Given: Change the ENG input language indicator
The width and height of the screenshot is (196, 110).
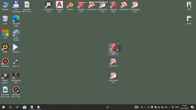Looking at the screenshot, I should 177,107.
